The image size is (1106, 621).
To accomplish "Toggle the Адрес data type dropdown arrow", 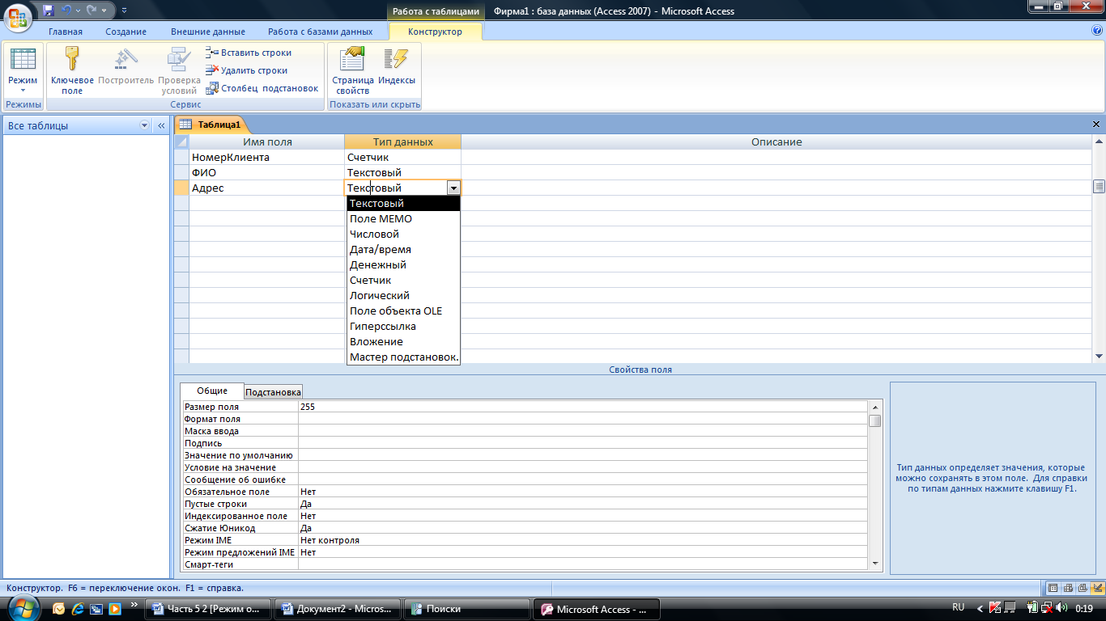I will point(453,188).
